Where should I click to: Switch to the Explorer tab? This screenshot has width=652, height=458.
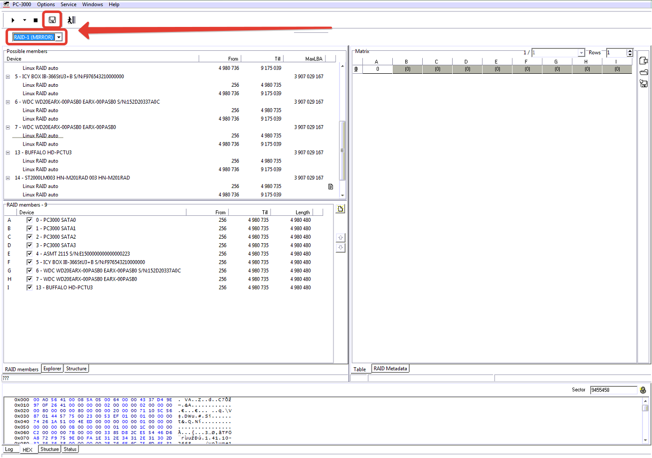coord(52,369)
